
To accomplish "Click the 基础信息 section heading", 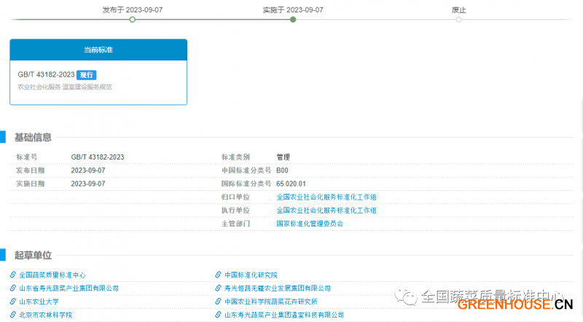I will click(33, 138).
